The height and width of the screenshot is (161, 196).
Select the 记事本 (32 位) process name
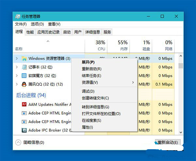click(x=41, y=67)
